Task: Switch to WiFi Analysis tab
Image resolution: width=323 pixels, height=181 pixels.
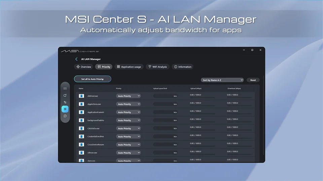Action: click(x=157, y=67)
